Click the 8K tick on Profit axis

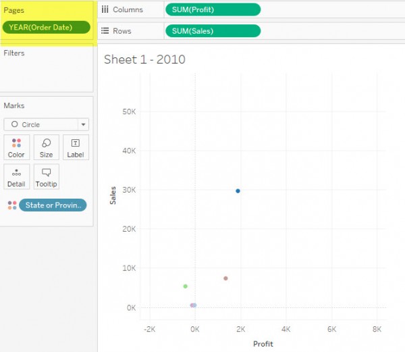click(x=377, y=329)
